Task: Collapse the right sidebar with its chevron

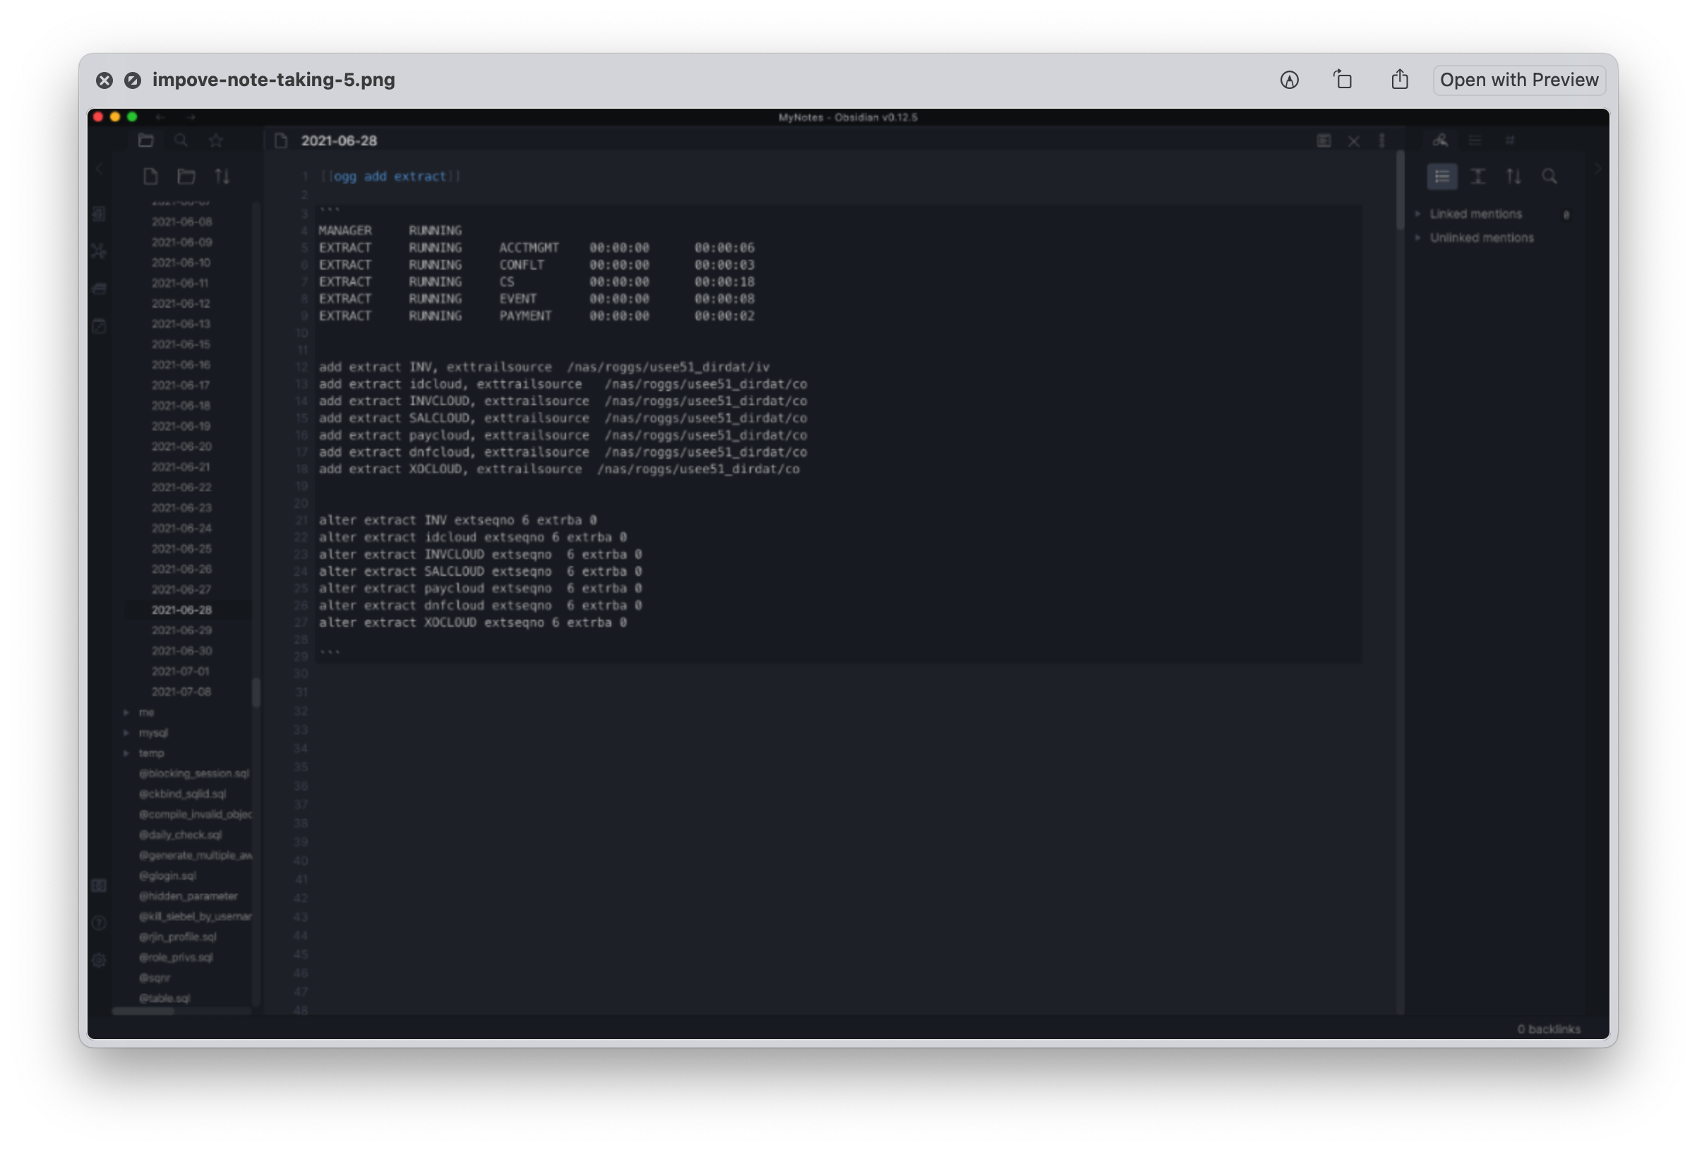Action: pos(1597,169)
